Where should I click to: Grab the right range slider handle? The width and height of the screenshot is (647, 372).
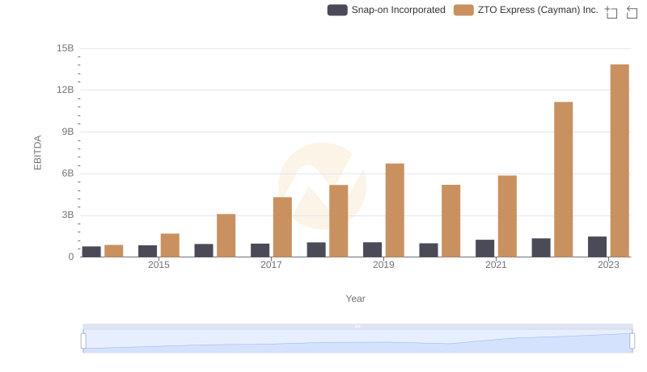tap(632, 341)
